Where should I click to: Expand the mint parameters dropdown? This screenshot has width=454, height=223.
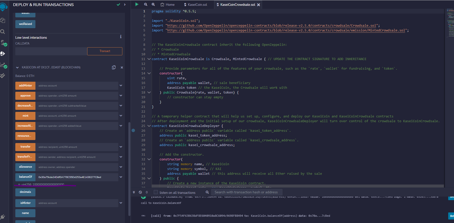[x=121, y=116]
